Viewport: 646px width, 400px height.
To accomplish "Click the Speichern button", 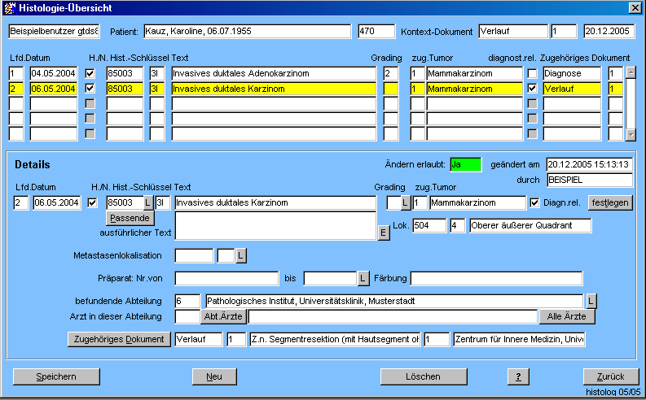I will pyautogui.click(x=55, y=376).
